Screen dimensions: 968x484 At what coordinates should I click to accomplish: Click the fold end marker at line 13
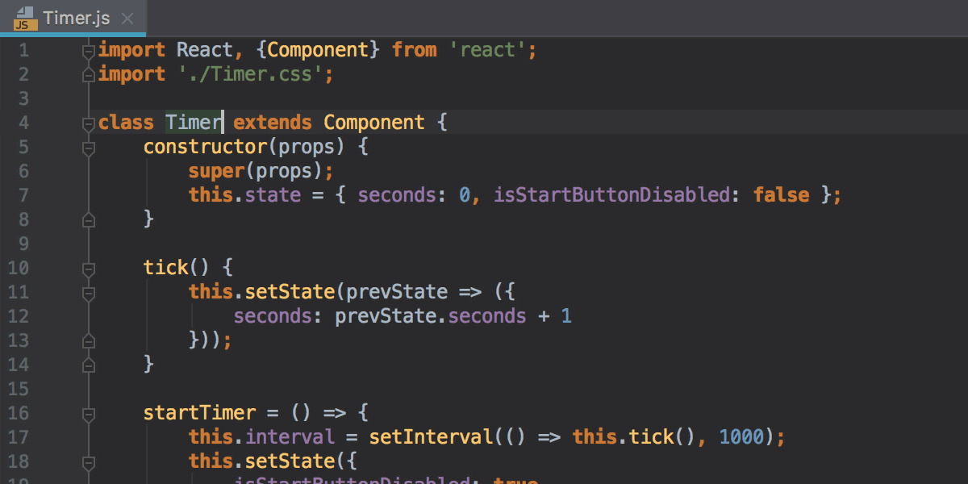pyautogui.click(x=89, y=340)
